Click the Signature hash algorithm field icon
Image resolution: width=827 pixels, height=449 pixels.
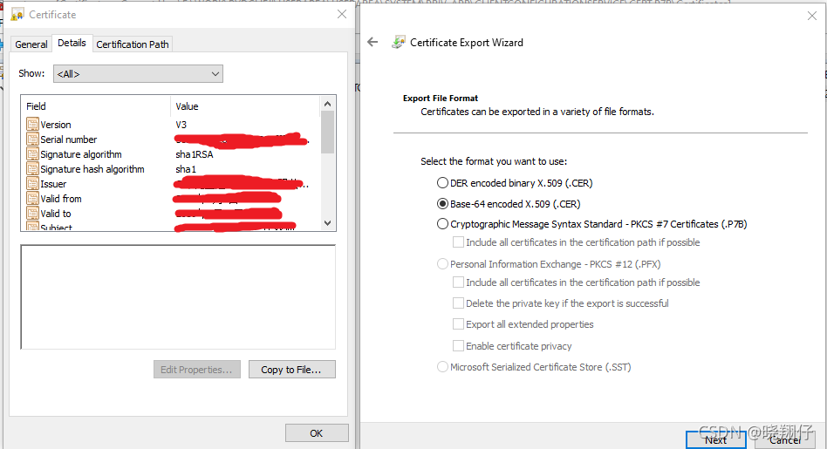click(32, 168)
